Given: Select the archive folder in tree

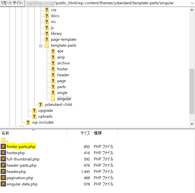Looking at the screenshot, I should tap(63, 63).
